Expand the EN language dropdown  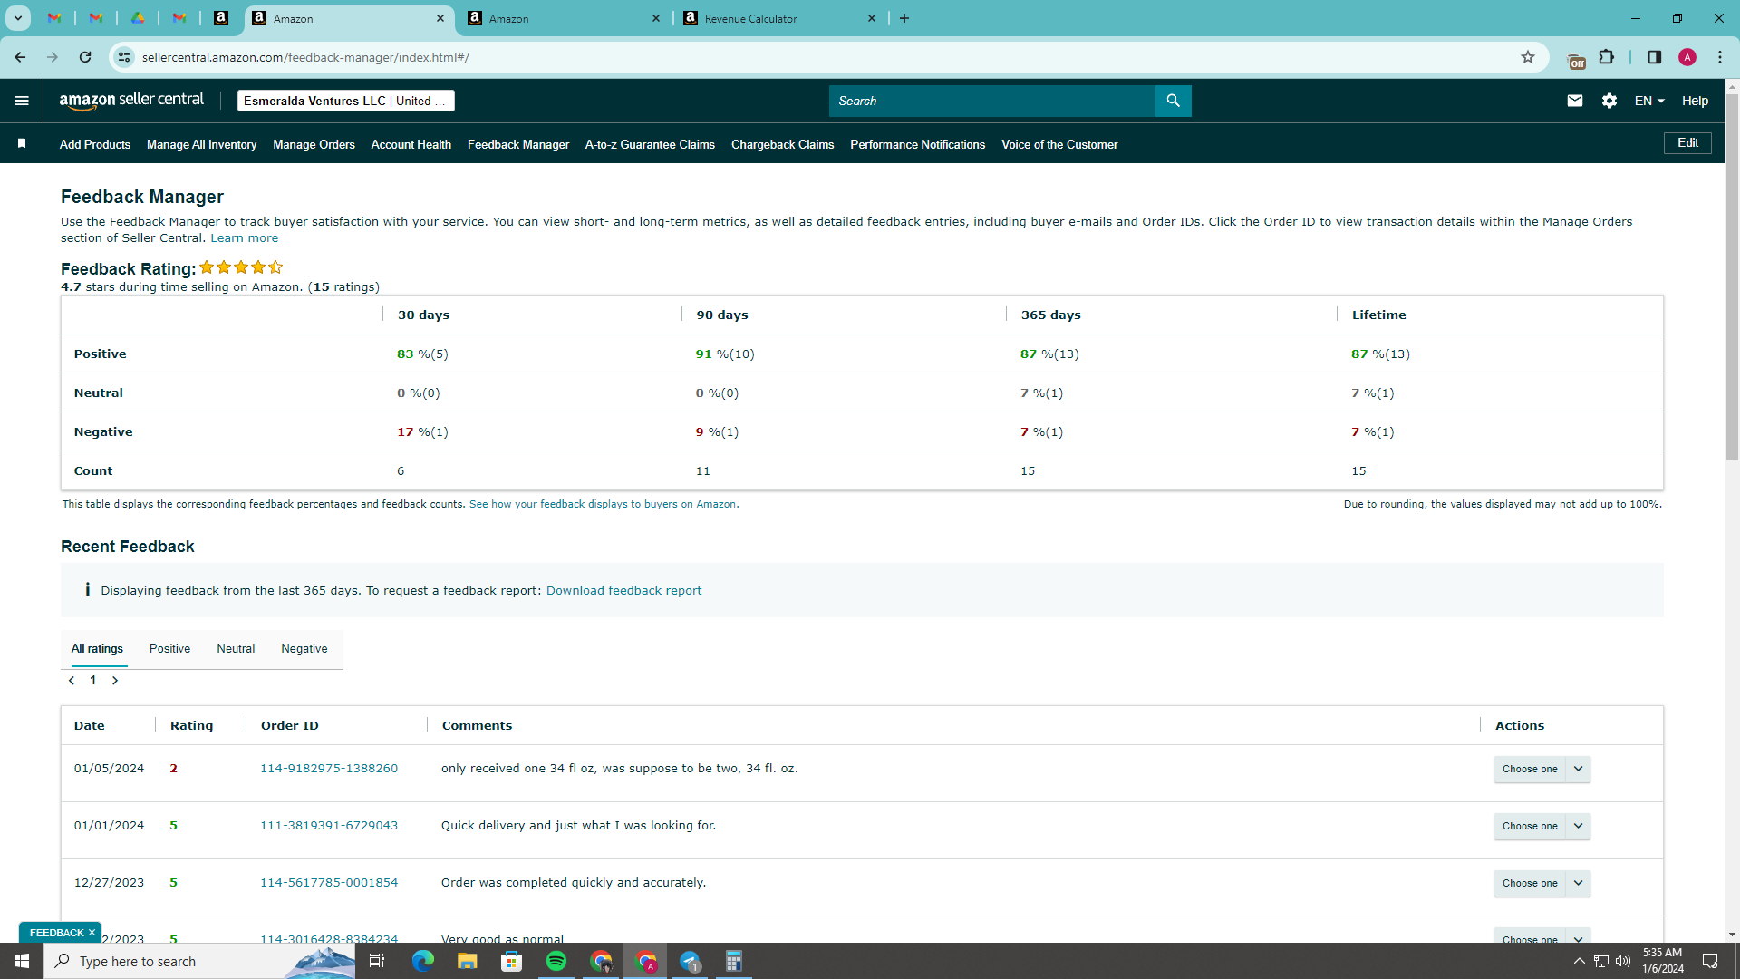tap(1649, 101)
